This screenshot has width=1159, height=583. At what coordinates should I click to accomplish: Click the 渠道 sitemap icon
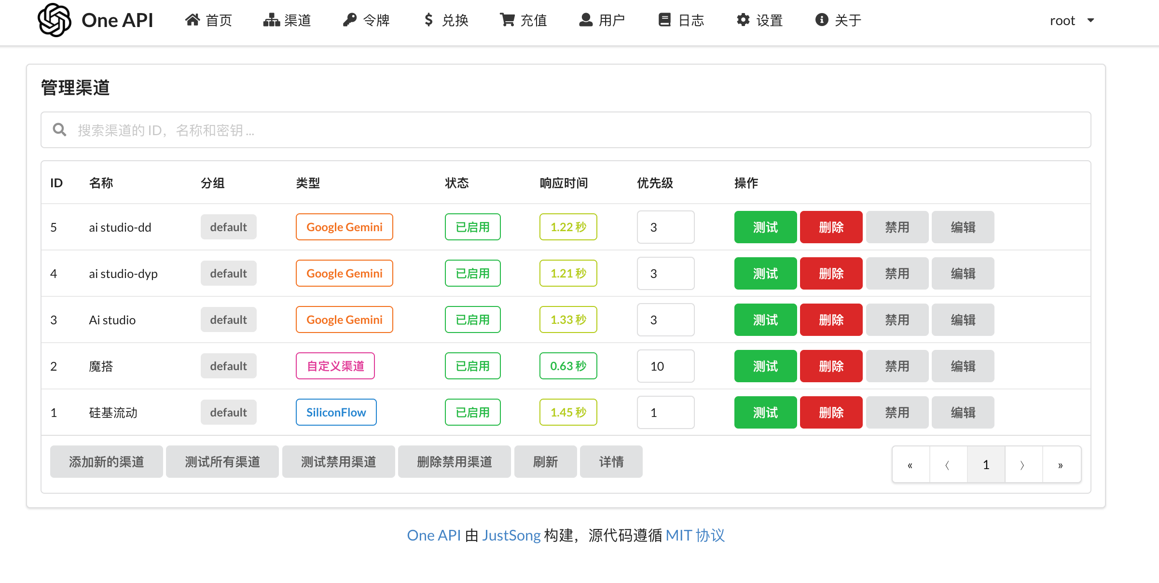tap(272, 20)
